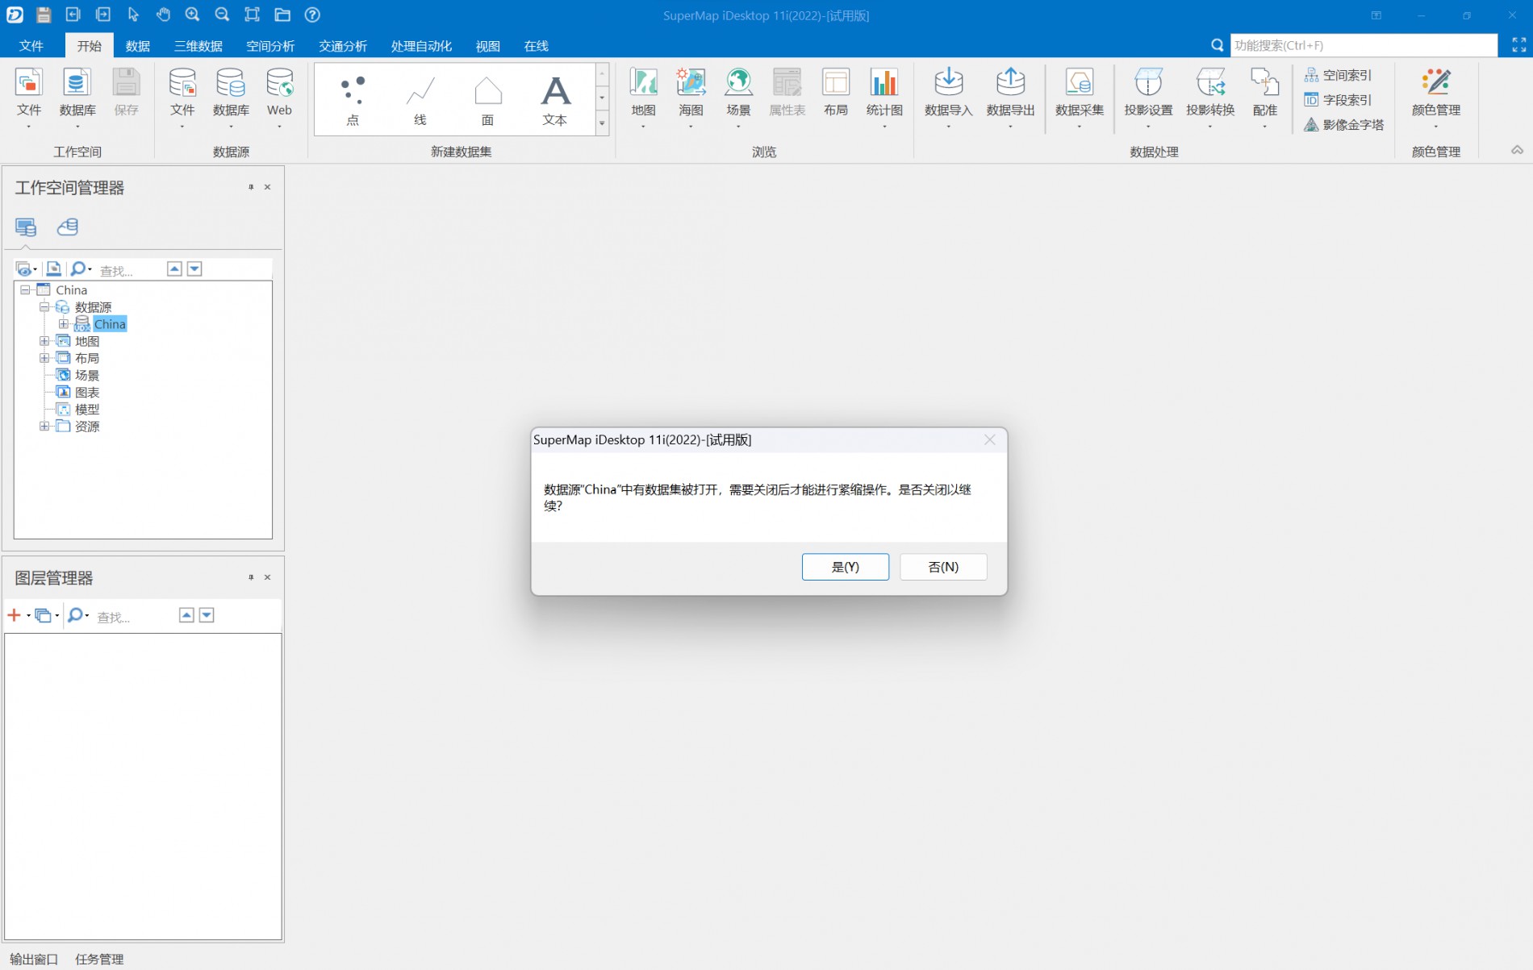The image size is (1533, 970).
Task: Expand the 布局 tree node
Action: tap(44, 358)
